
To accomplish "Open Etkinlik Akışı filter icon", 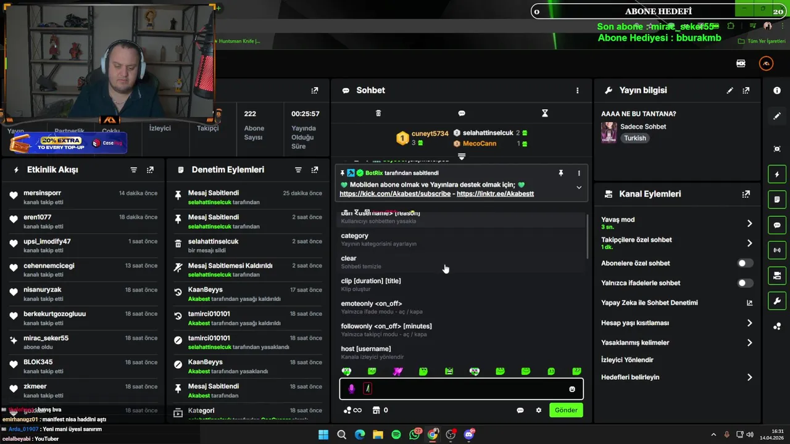I will 133,170.
